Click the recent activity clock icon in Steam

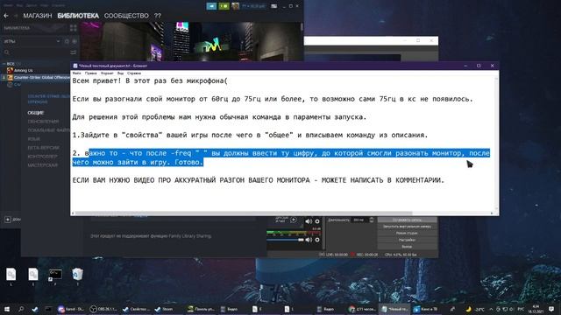[67, 41]
